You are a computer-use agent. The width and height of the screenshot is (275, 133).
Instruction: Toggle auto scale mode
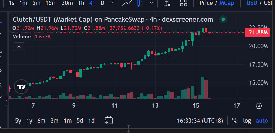pos(262,121)
